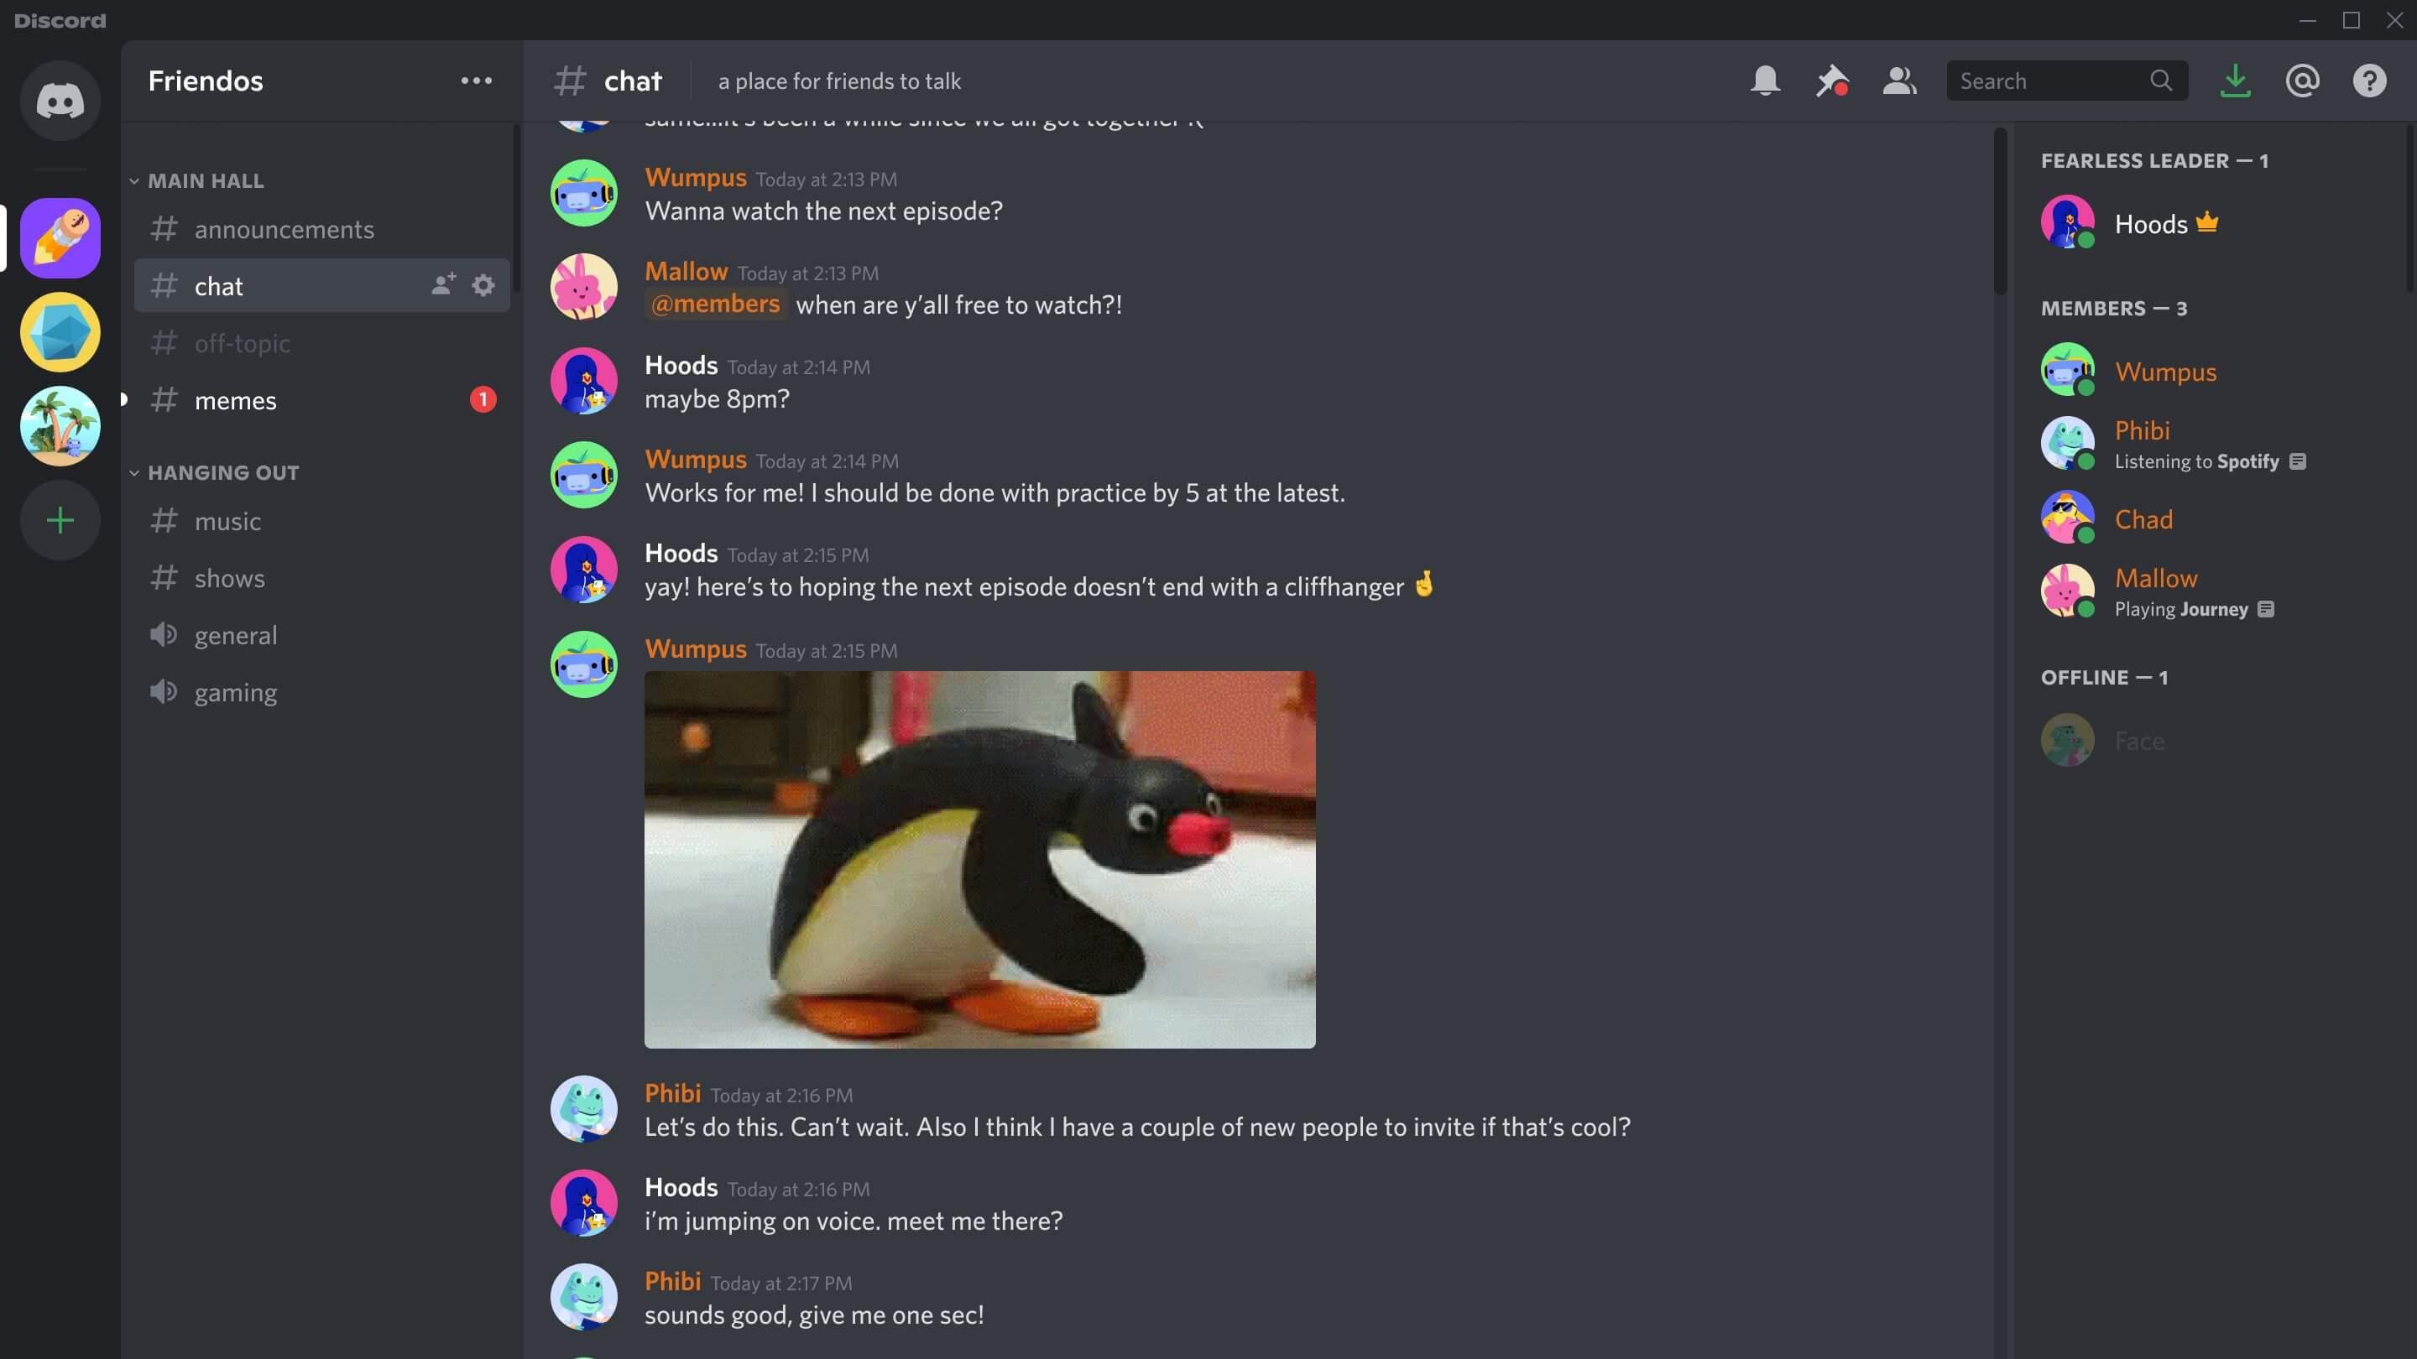Screen dimensions: 2417x1359
Task: Click the download/update icon
Action: (2234, 80)
